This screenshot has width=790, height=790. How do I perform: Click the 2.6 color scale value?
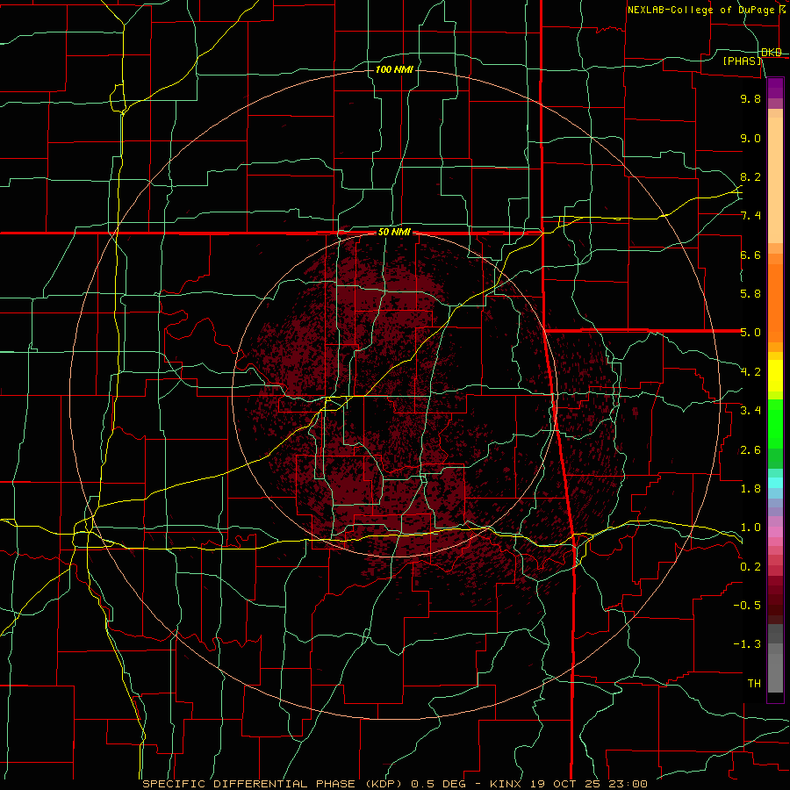pos(750,450)
